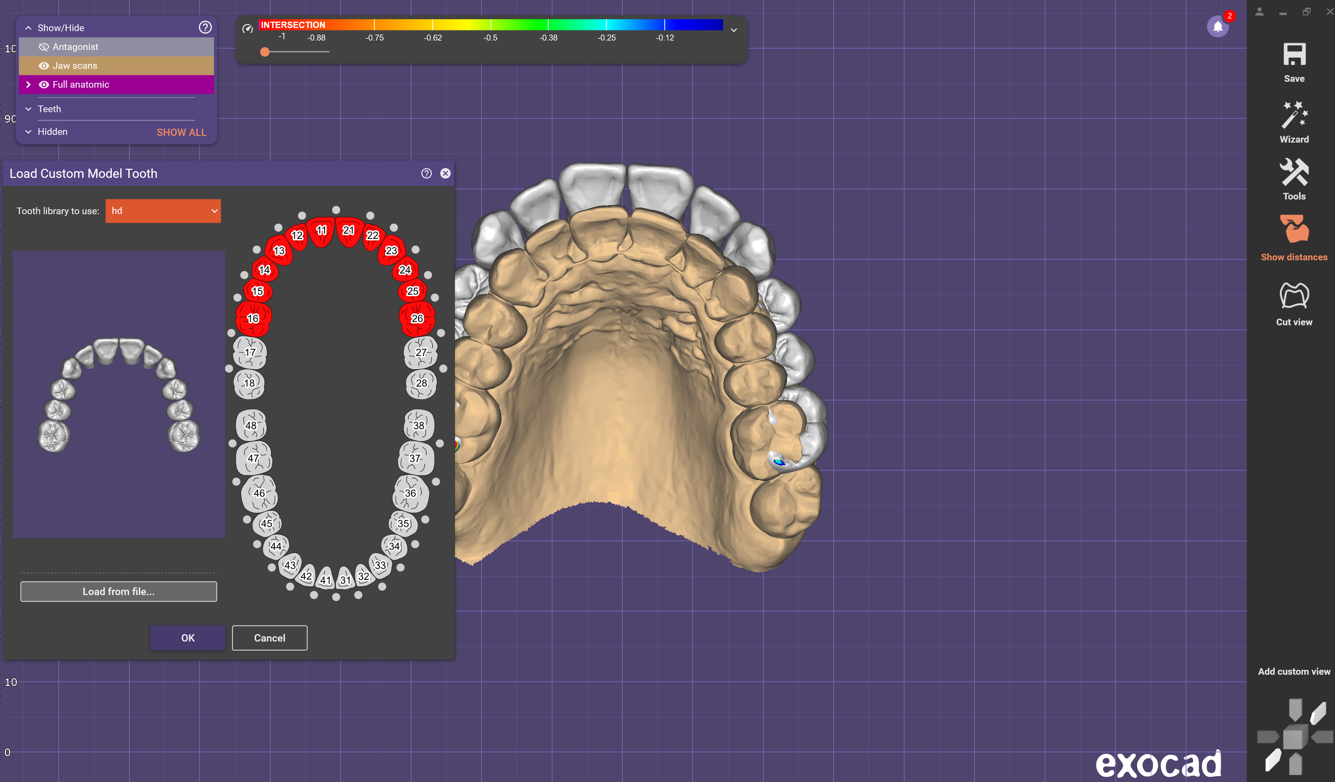Image resolution: width=1335 pixels, height=782 pixels.
Task: Expand the Teeth section
Action: [x=29, y=109]
